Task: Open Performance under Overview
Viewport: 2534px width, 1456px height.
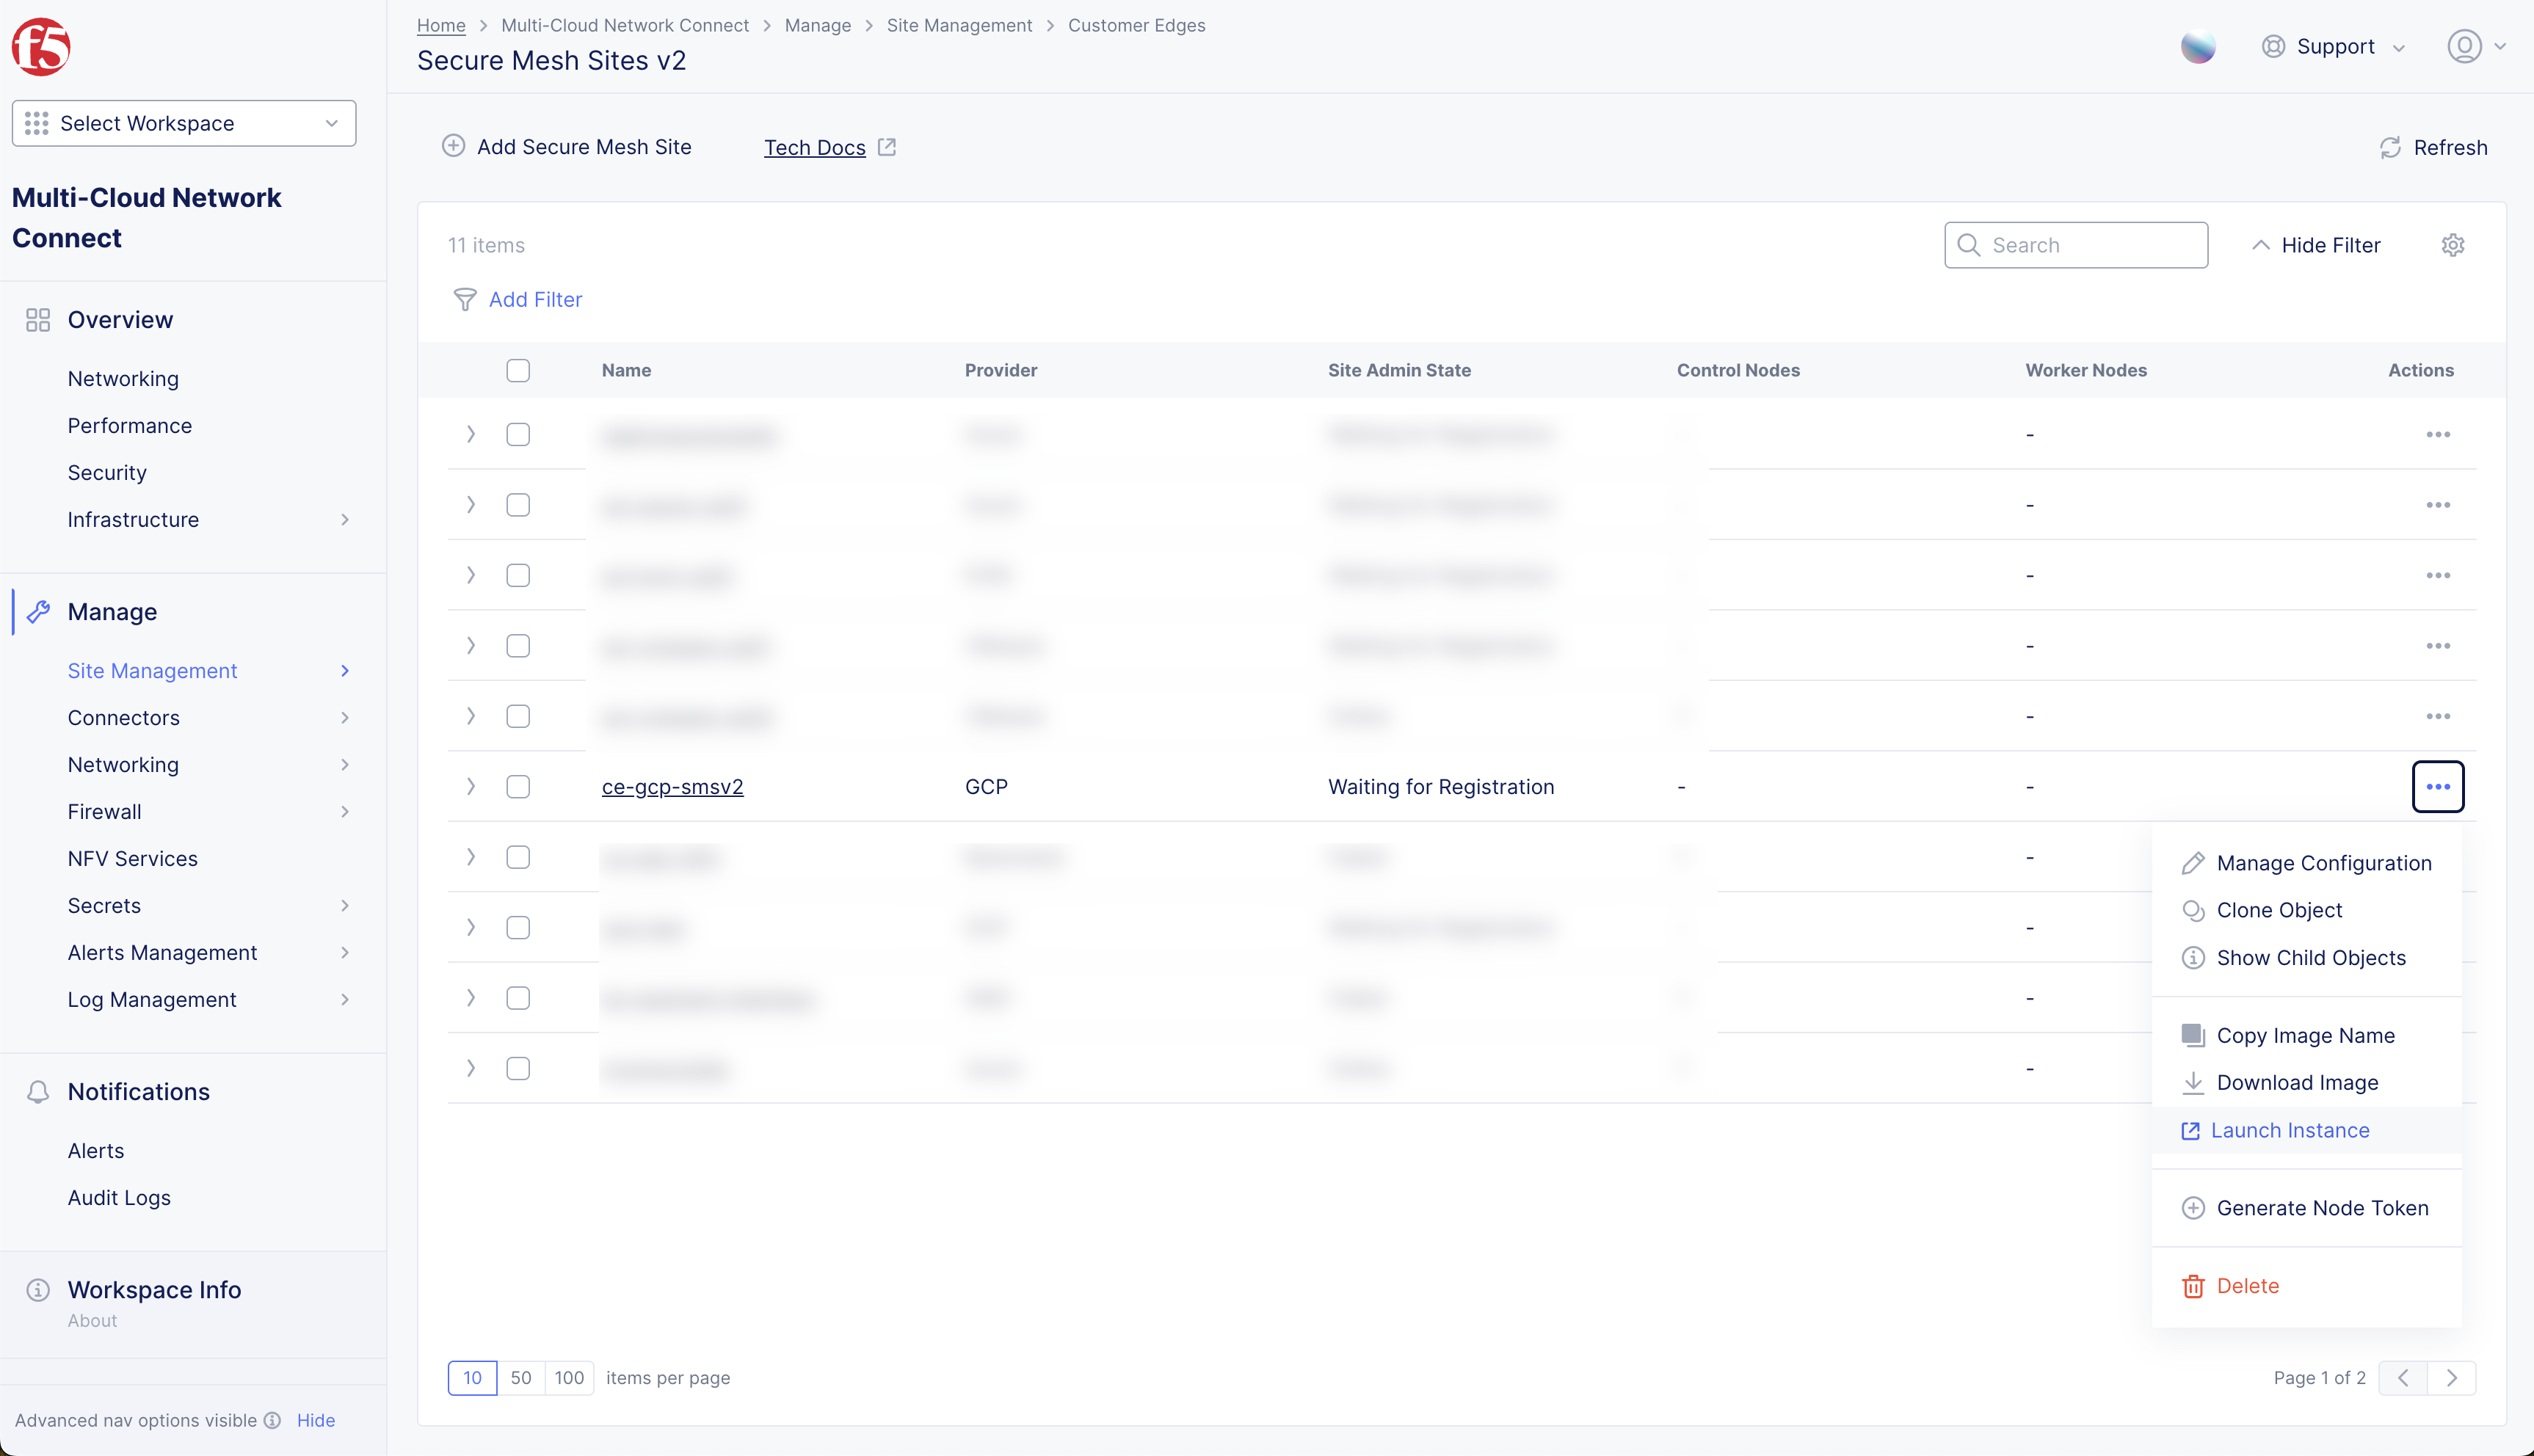Action: 130,426
